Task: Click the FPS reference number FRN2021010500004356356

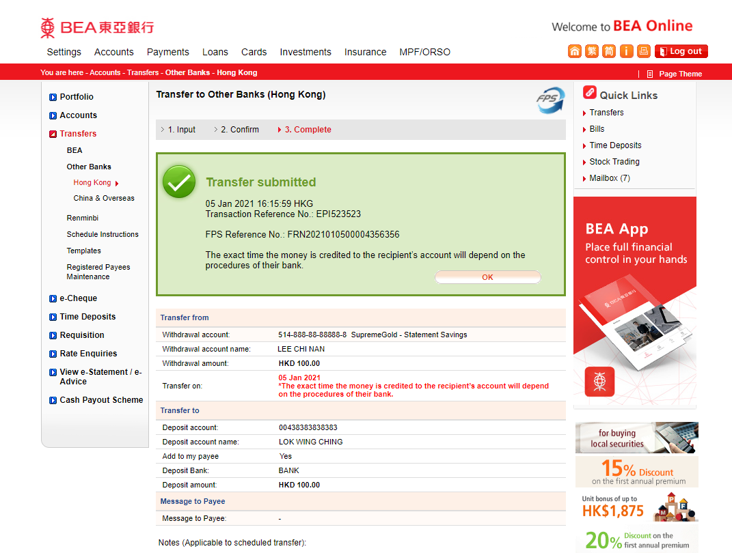Action: (344, 235)
